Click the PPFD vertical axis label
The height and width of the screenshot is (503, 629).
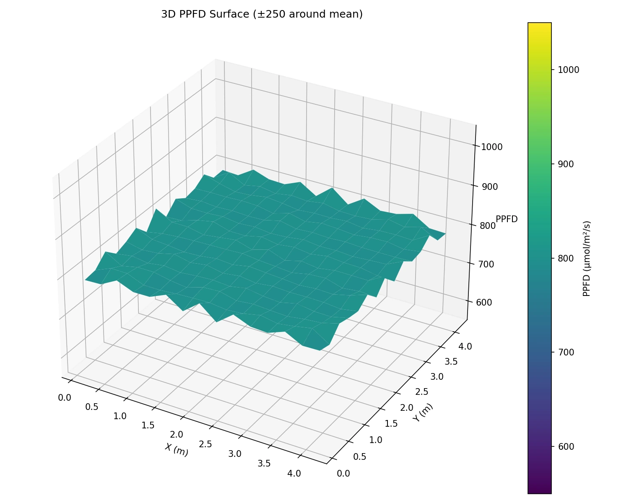[507, 219]
